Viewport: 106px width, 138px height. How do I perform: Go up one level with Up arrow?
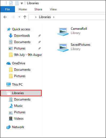tap(25, 17)
